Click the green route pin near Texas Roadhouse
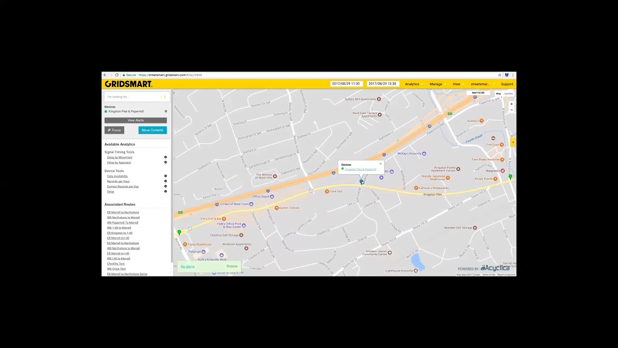Screen dimensions: 618x348 [179, 232]
